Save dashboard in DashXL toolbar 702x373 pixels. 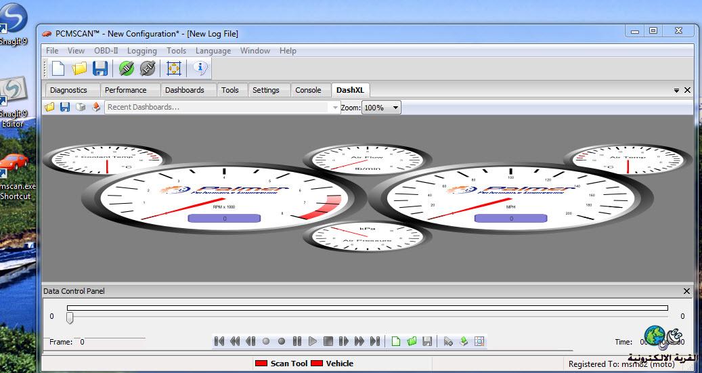(65, 108)
